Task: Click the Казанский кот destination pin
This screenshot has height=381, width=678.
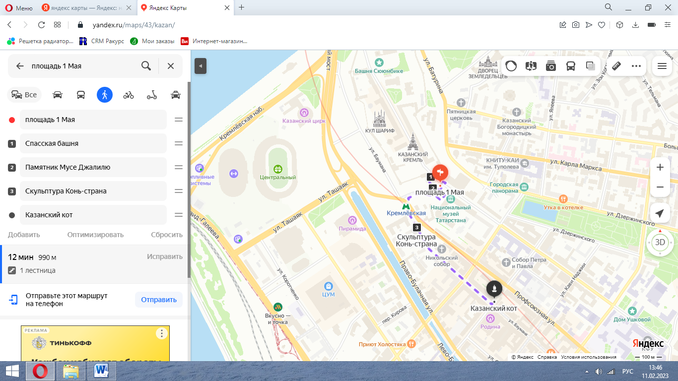Action: [x=494, y=288]
